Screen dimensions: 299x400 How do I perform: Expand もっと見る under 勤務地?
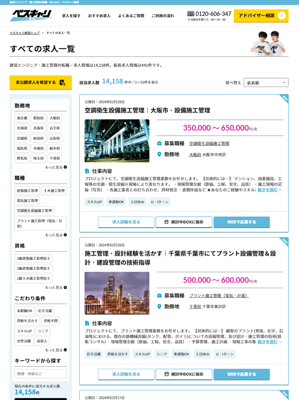pyautogui.click(x=56, y=167)
